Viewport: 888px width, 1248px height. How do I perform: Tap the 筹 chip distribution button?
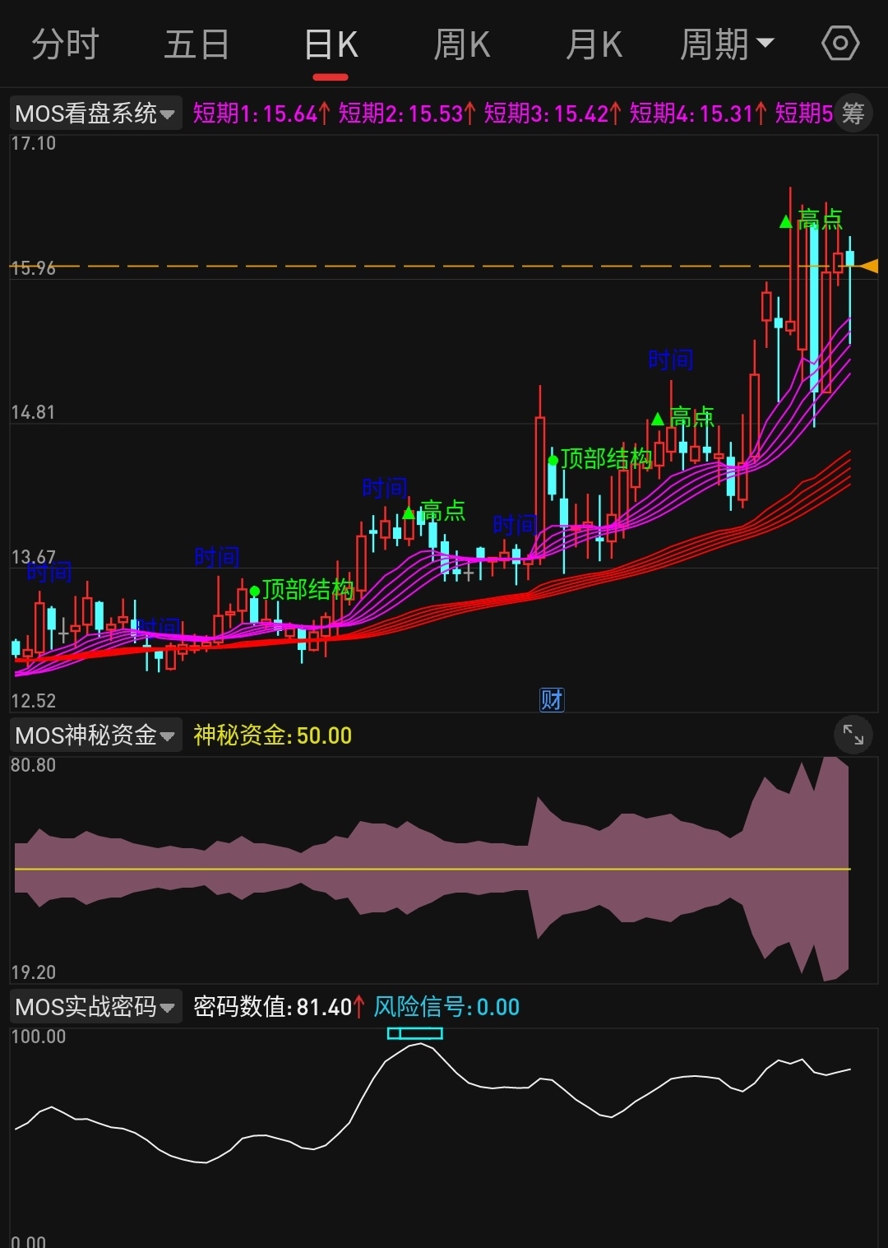pyautogui.click(x=853, y=113)
